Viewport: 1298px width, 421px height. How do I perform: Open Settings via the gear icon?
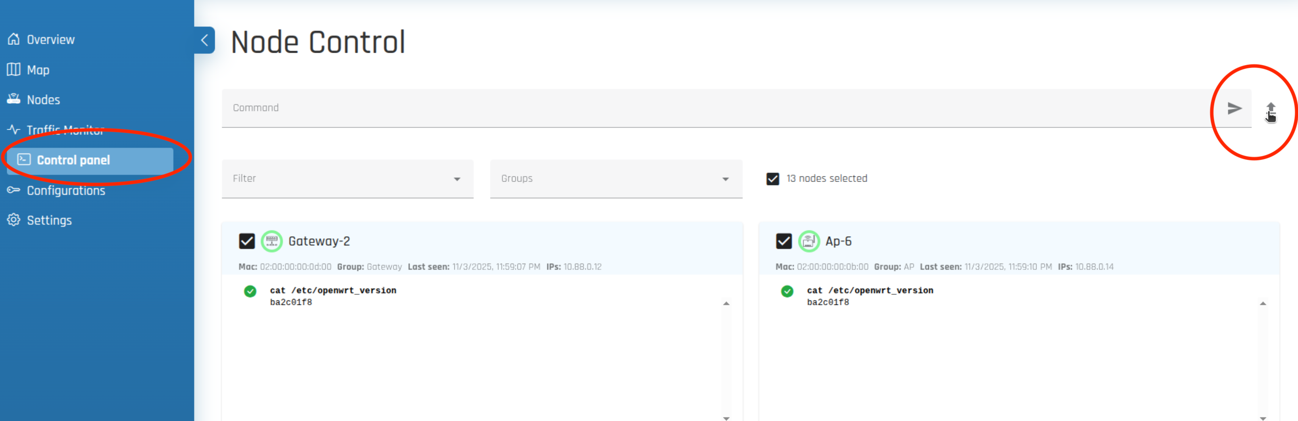coord(13,220)
